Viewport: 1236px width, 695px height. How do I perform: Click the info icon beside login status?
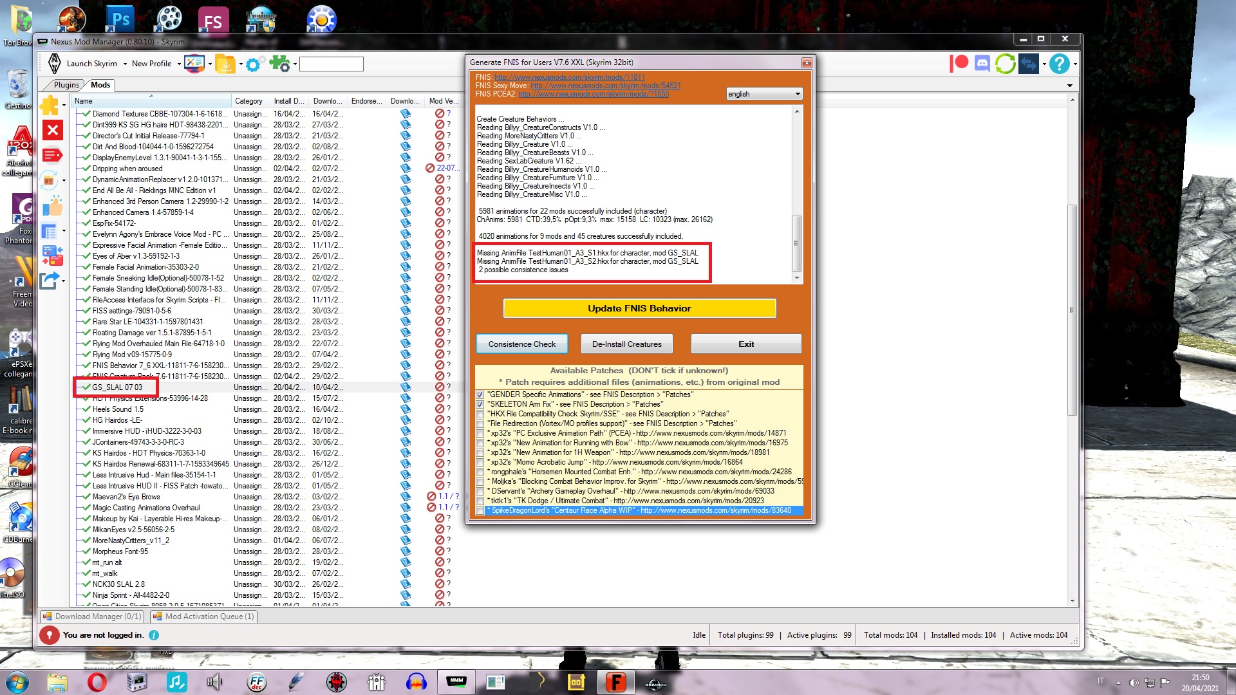(154, 635)
